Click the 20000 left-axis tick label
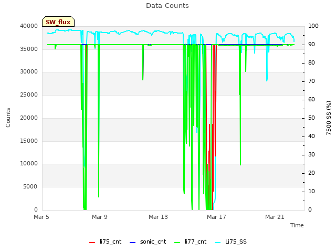336x252 pixels. click(29, 118)
